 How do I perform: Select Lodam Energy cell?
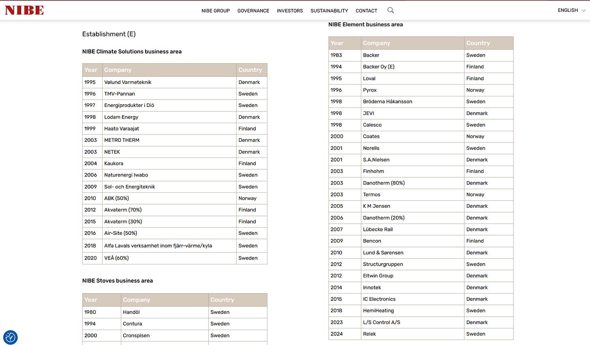[169, 117]
